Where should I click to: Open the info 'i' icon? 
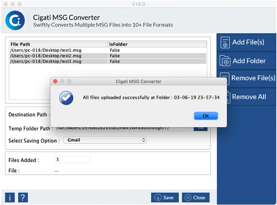[10, 197]
